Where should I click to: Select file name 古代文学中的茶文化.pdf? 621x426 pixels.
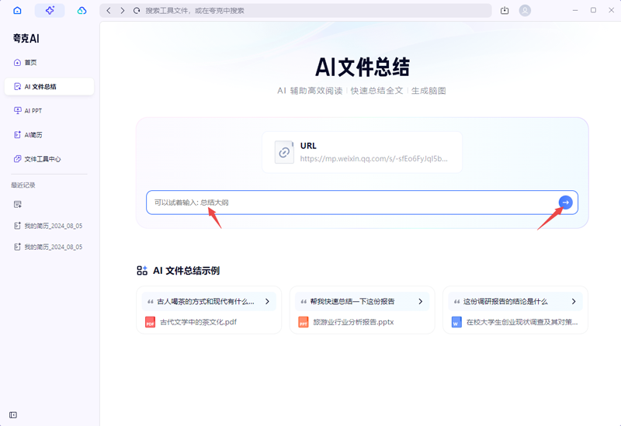coord(199,322)
